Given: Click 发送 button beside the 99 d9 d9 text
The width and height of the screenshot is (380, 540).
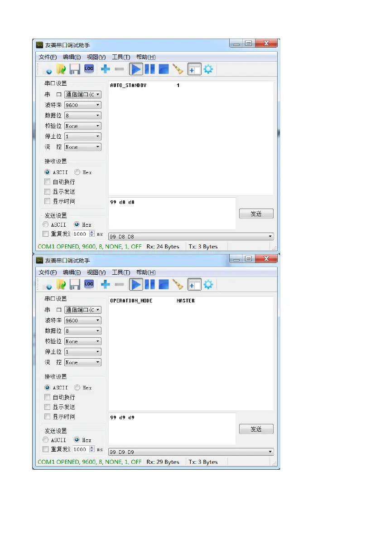Looking at the screenshot, I should coord(256,429).
